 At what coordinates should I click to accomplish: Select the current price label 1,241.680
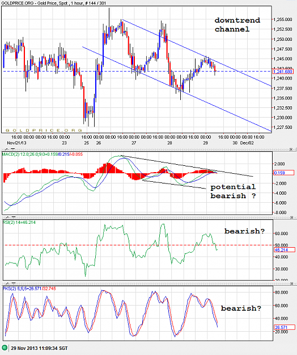(283, 72)
